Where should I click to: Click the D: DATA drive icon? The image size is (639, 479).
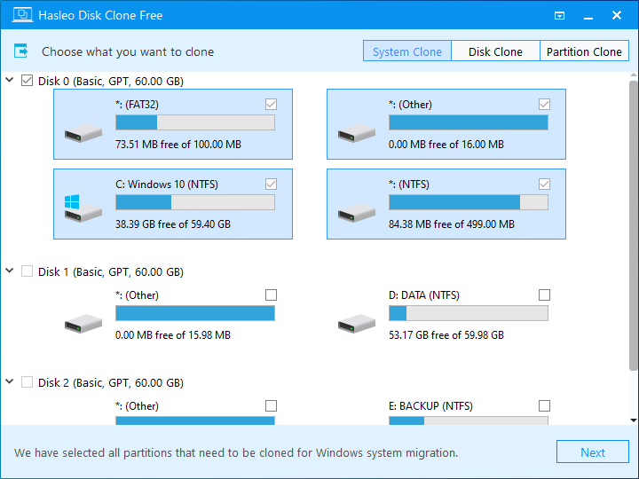357,324
